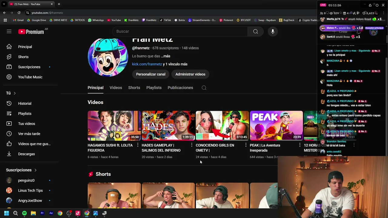Open the WhatsApp bookmark
The image size is (388, 218).
(x=96, y=20)
